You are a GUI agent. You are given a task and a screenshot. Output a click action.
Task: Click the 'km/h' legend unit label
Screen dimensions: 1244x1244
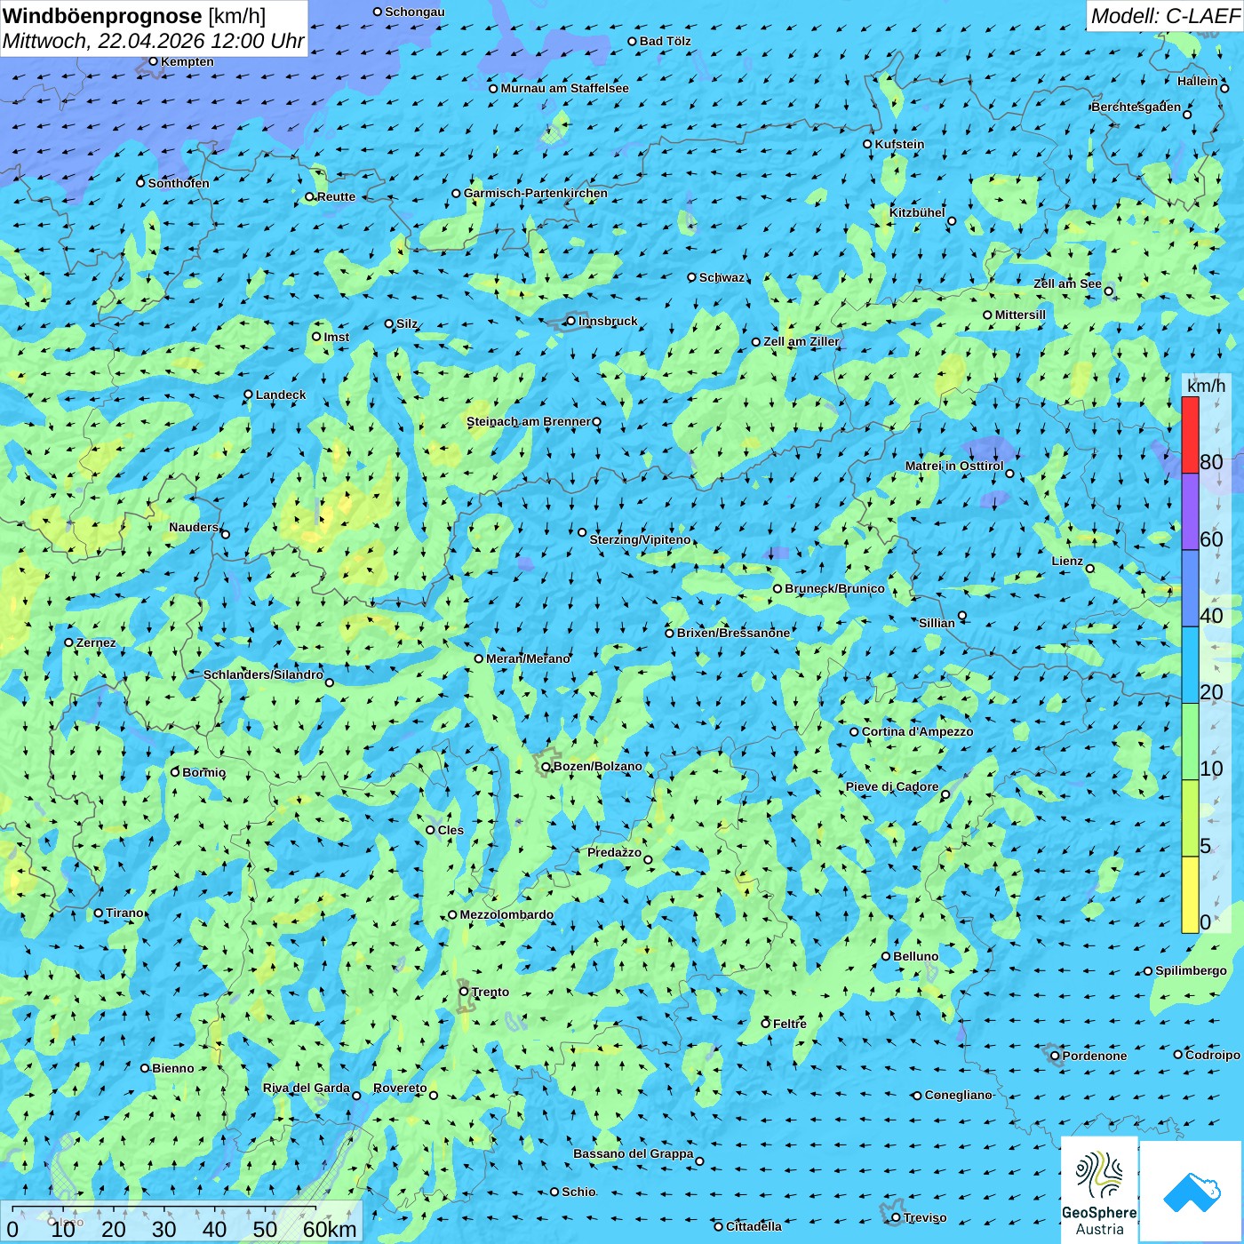(1206, 386)
